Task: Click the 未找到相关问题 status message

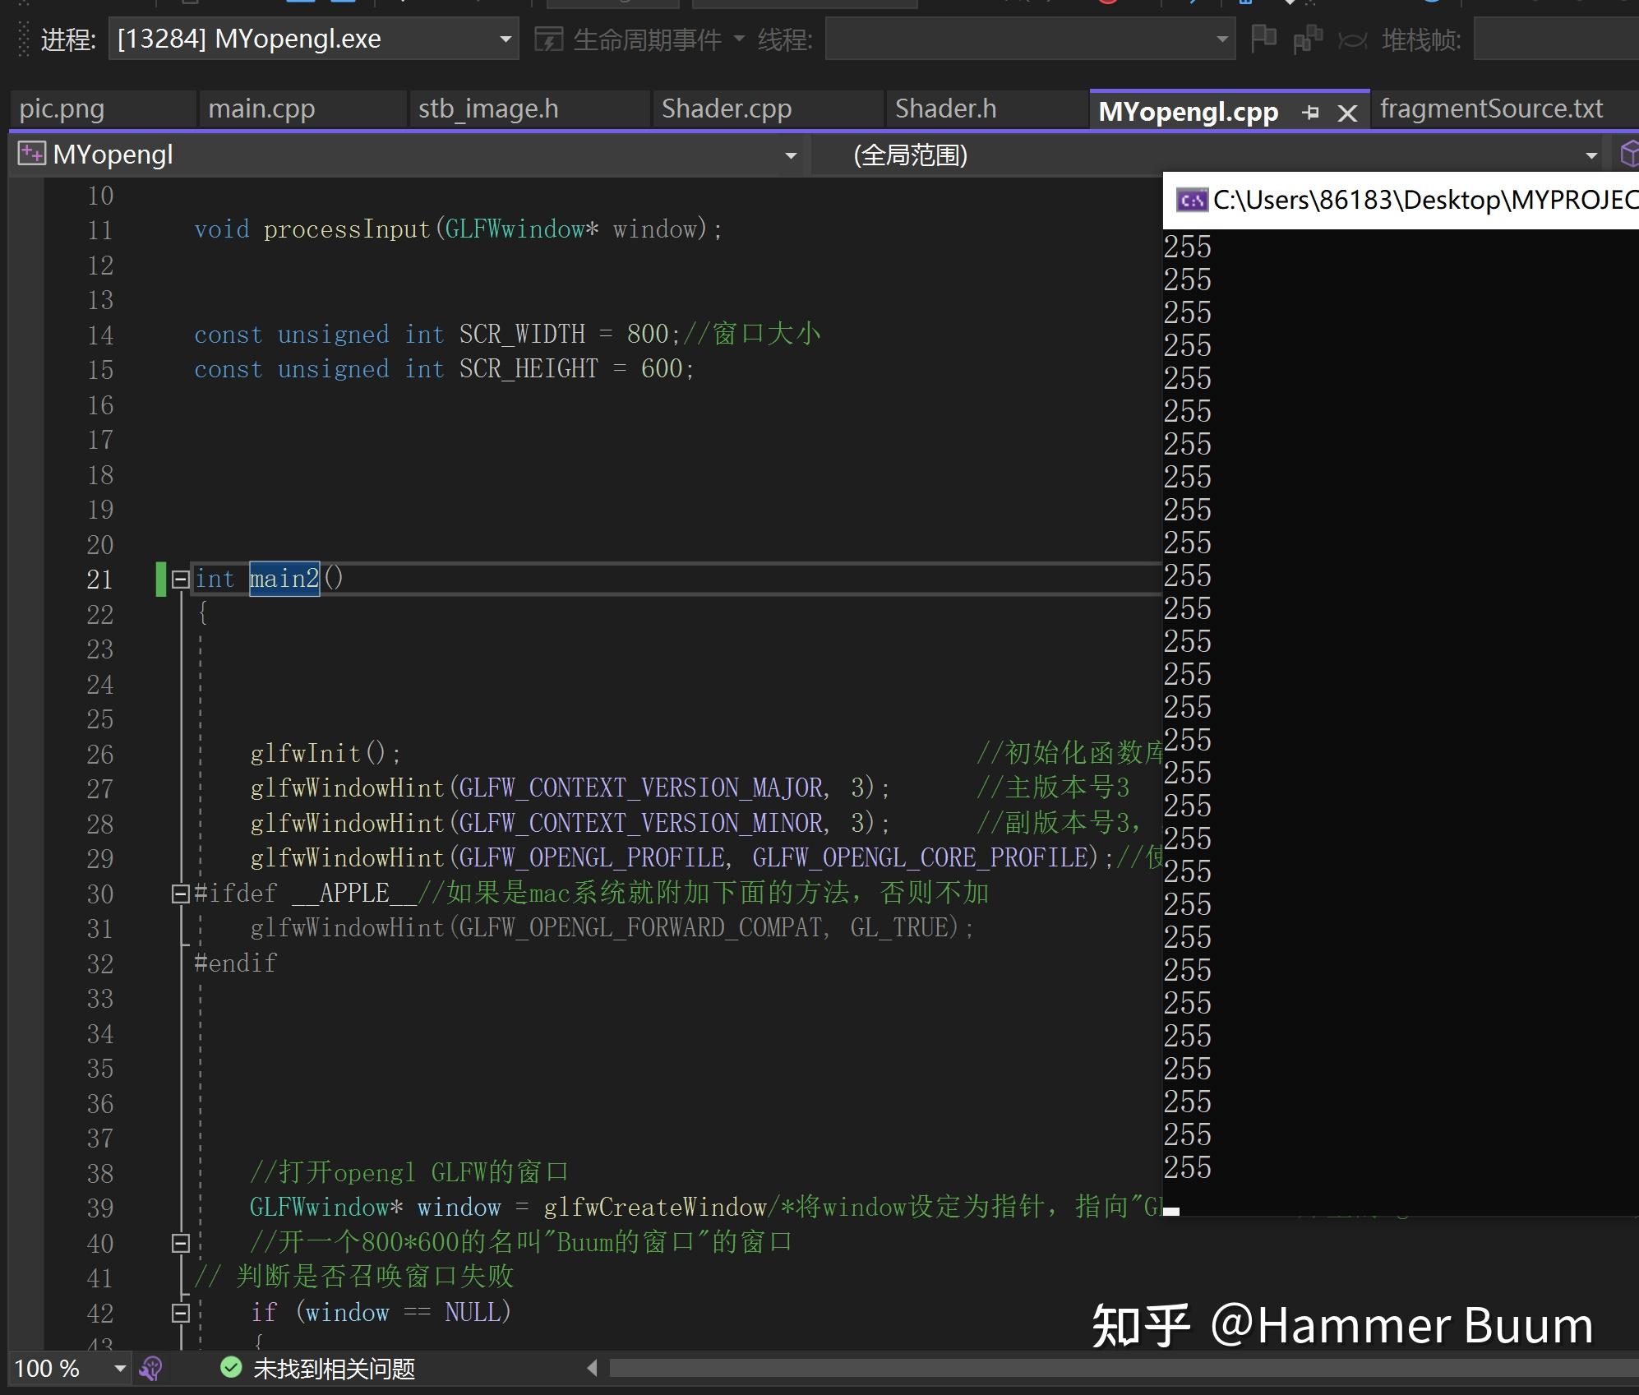Action: click(331, 1367)
